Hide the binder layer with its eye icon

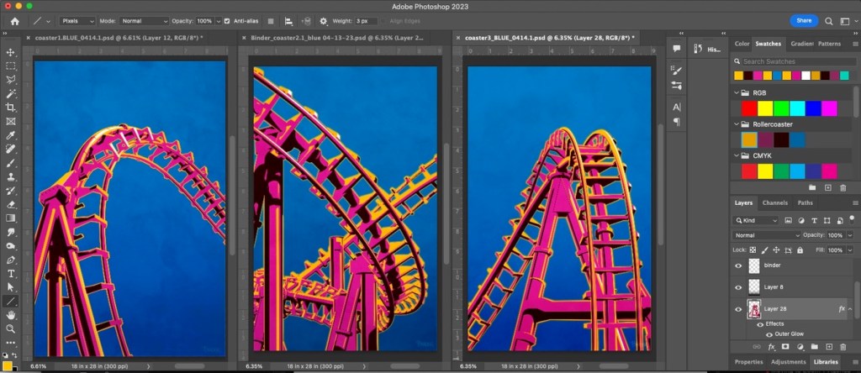tap(739, 265)
